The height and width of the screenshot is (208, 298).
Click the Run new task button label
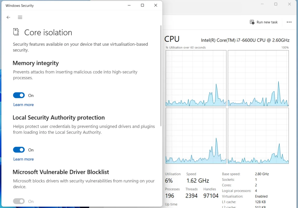click(267, 22)
